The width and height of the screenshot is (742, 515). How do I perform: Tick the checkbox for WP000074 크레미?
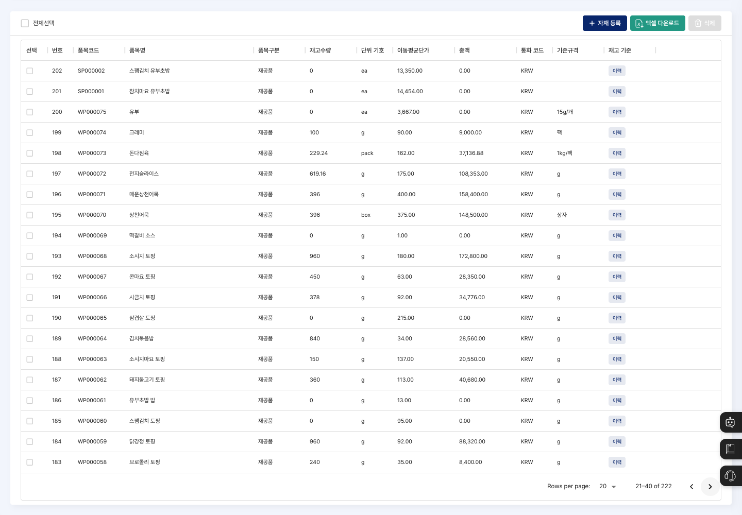coord(30,133)
